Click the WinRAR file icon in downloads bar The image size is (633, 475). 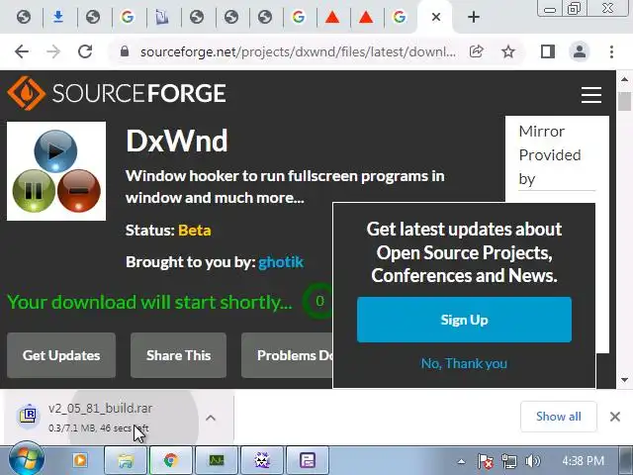[x=28, y=415]
